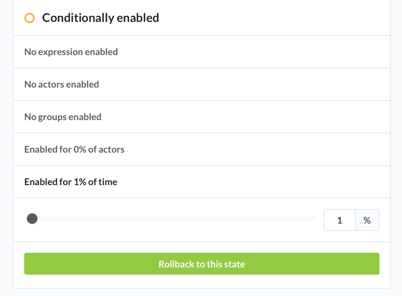
Task: Toggle the actors enabled condition
Action: [x=61, y=84]
